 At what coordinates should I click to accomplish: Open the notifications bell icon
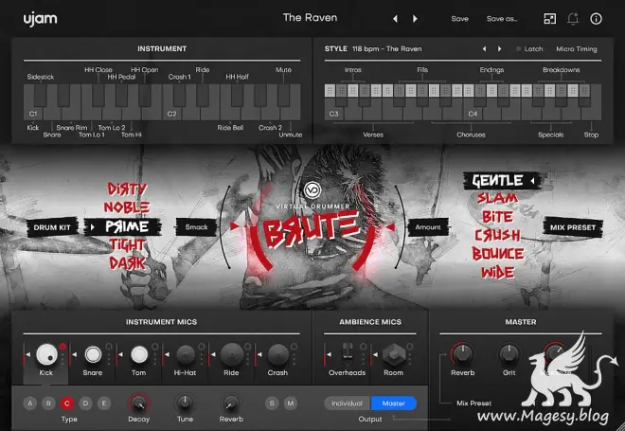coord(573,19)
